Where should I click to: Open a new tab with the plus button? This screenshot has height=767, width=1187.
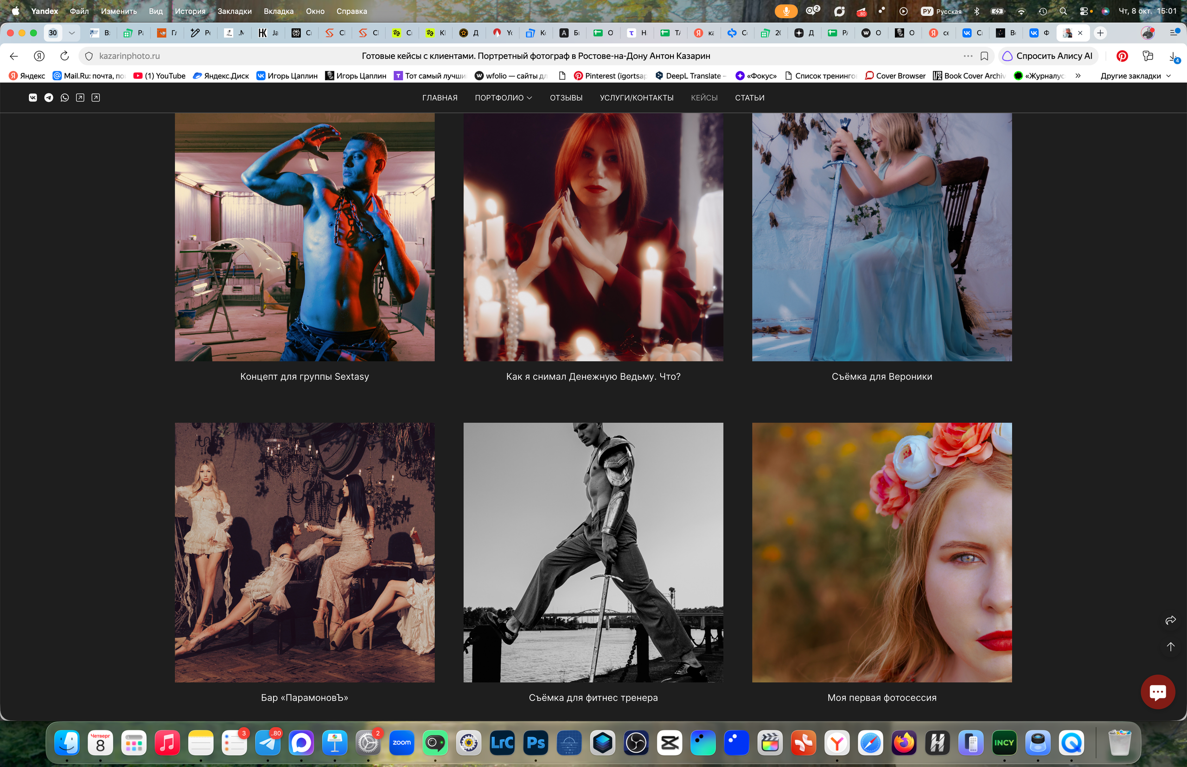click(x=1100, y=33)
